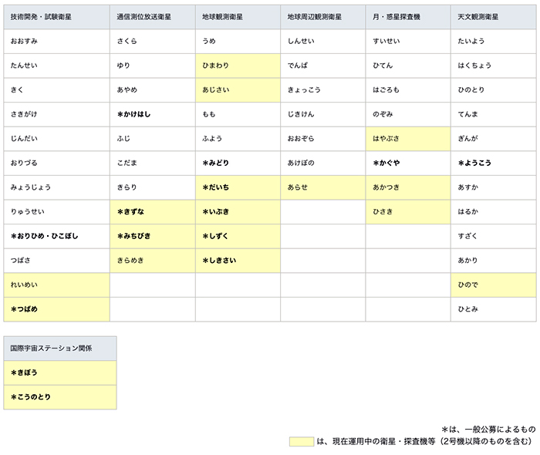Click the highlighted れいめい cell
Image resolution: width=540 pixels, height=455 pixels.
[57, 285]
